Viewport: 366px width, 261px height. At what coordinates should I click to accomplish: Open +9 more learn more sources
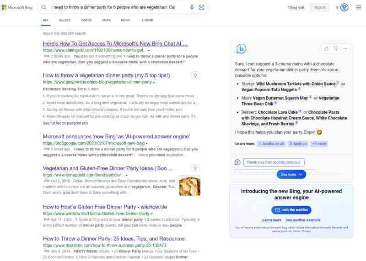coord(319,144)
